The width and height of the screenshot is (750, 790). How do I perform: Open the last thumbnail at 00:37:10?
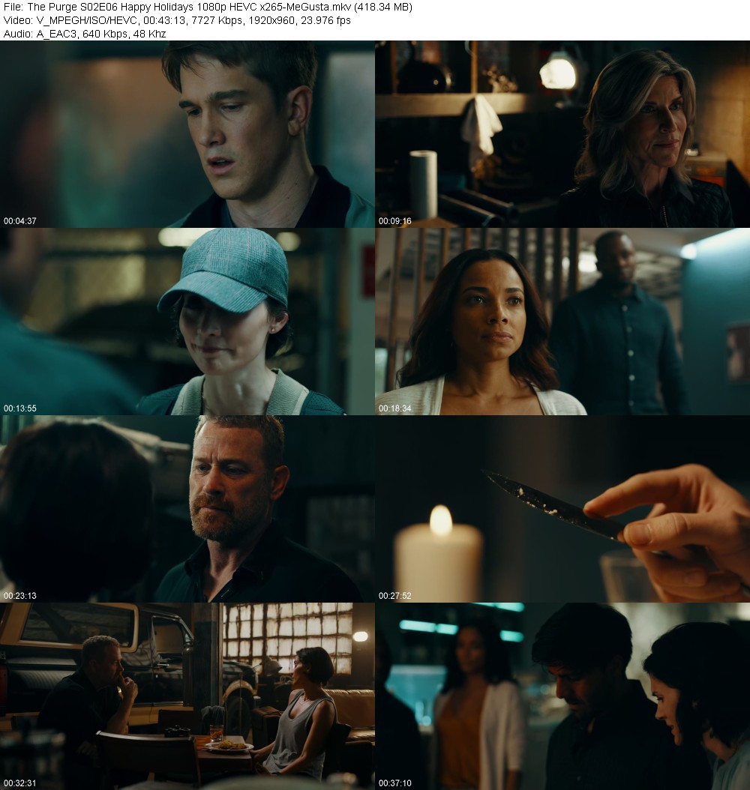pos(562,696)
